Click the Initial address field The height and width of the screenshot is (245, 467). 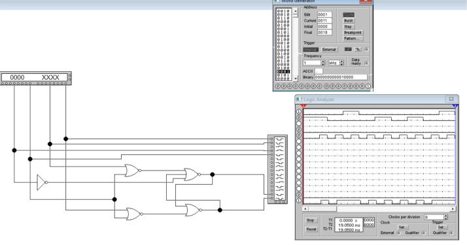pos(324,27)
